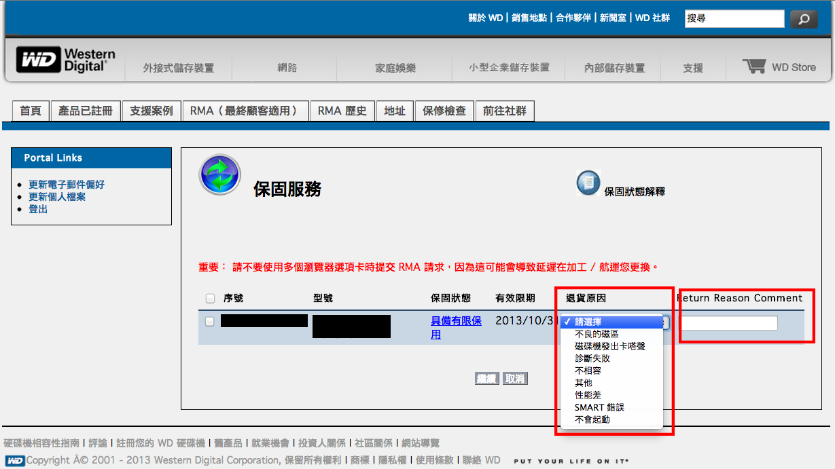Screen dimensions: 835x469
Task: Click the 繼續 button
Action: tap(486, 379)
